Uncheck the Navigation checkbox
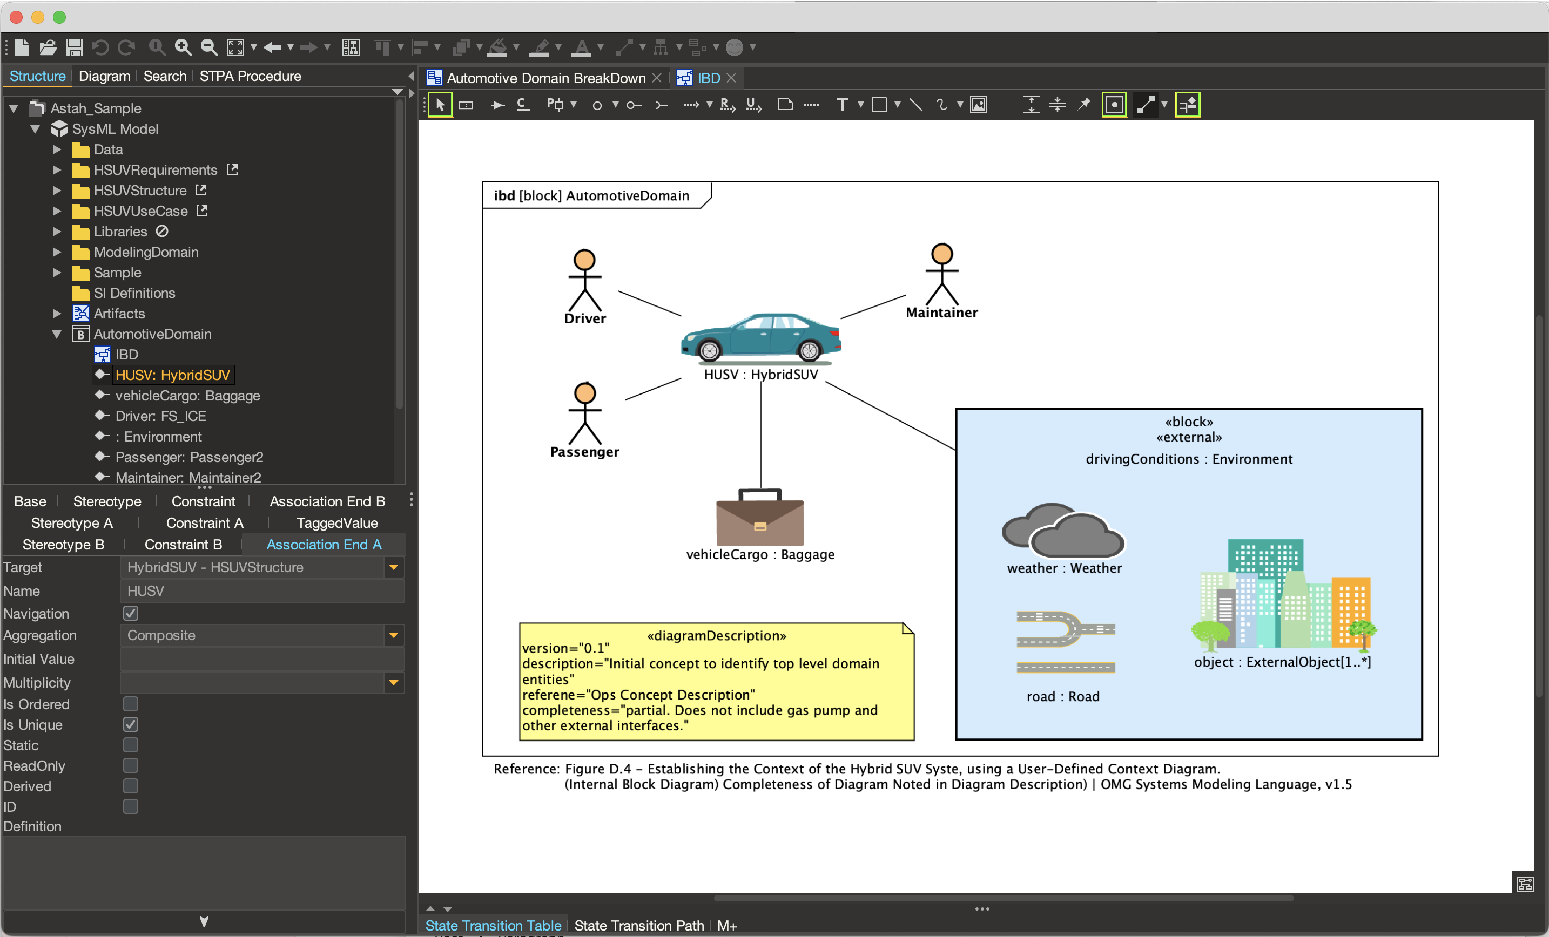Viewport: 1549px width, 937px height. click(131, 613)
